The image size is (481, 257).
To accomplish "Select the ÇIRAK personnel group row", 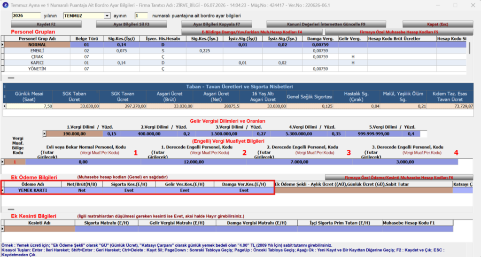I will pyautogui.click(x=235, y=57).
